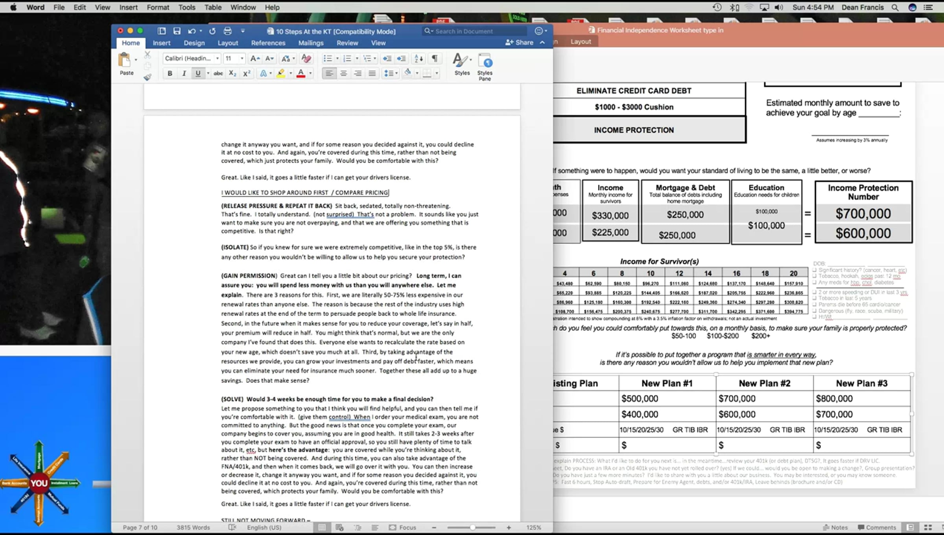Open the font name dropdown
The image size is (944, 535).
(x=217, y=59)
